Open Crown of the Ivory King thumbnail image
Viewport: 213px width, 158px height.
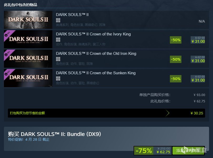point(28,39)
